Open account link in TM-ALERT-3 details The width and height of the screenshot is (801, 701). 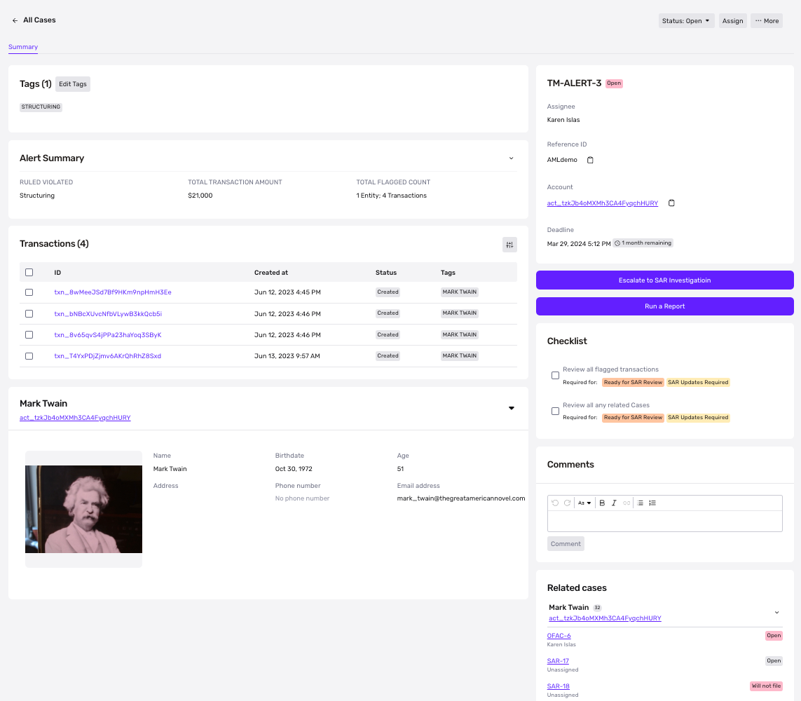(602, 203)
